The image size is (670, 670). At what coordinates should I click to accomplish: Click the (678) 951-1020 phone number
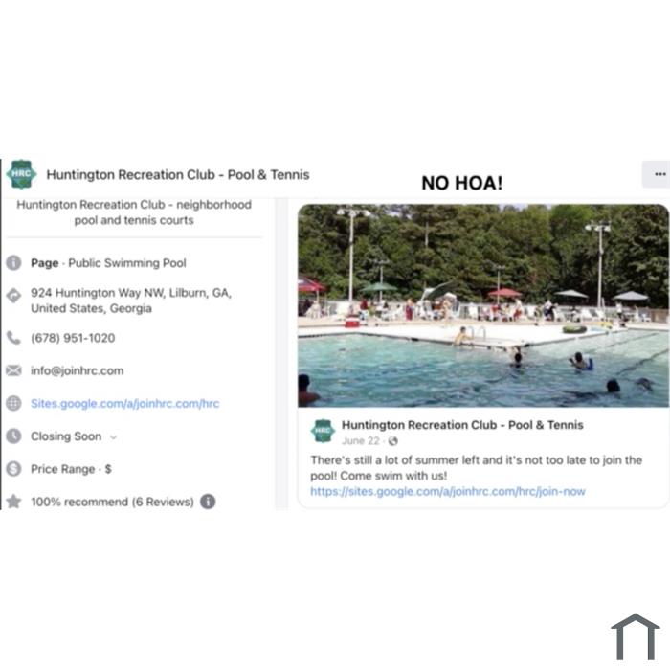coord(73,338)
